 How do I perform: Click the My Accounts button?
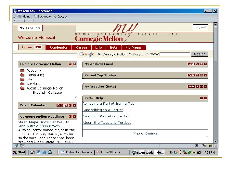[30, 28]
